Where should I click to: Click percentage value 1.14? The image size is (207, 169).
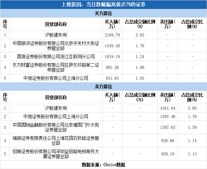[192, 141]
